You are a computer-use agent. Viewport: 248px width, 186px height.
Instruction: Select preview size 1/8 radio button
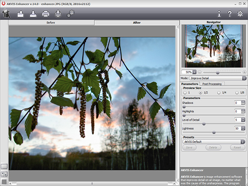pyautogui.click(x=237, y=93)
